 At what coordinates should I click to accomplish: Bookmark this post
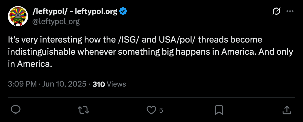pyautogui.click(x=219, y=110)
